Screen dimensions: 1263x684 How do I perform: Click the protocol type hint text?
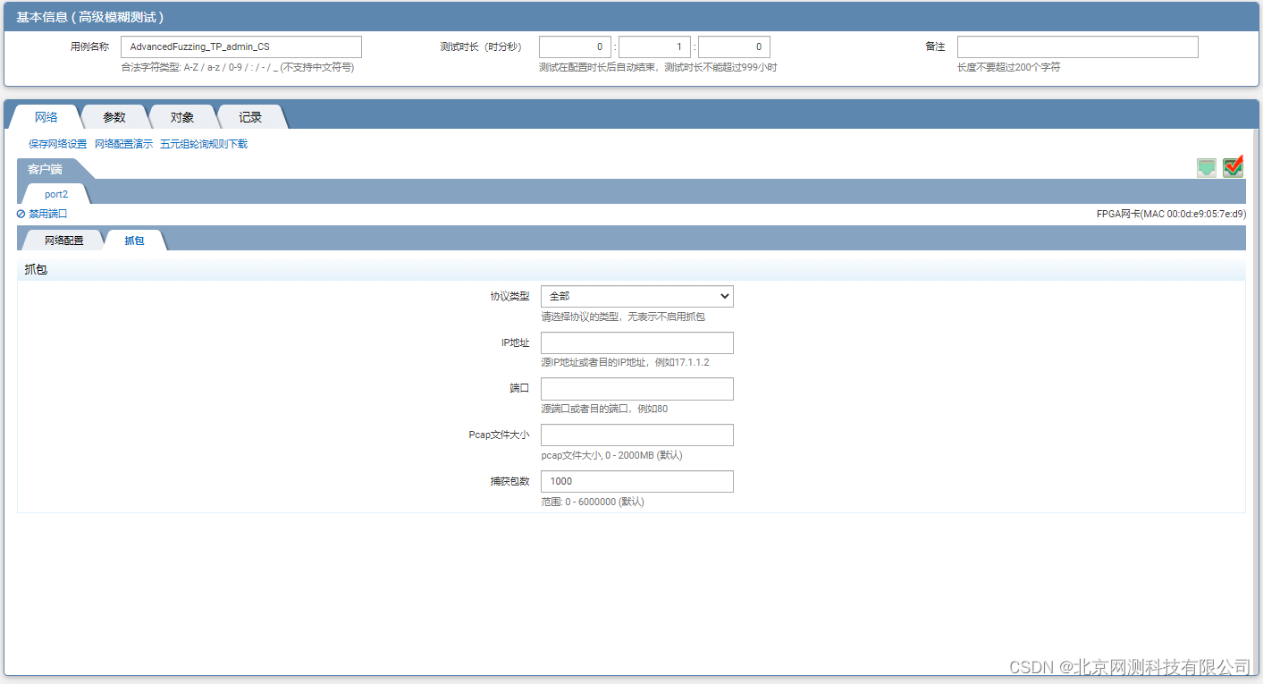(x=623, y=317)
